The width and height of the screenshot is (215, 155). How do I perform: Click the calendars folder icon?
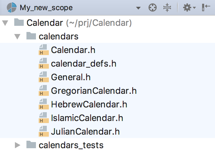(x=31, y=36)
